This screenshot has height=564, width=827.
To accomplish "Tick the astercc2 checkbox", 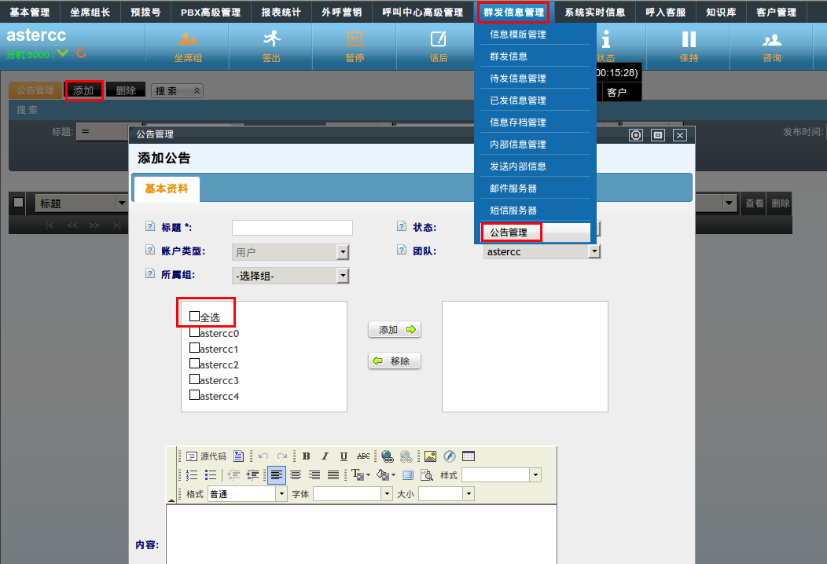I will coord(195,364).
